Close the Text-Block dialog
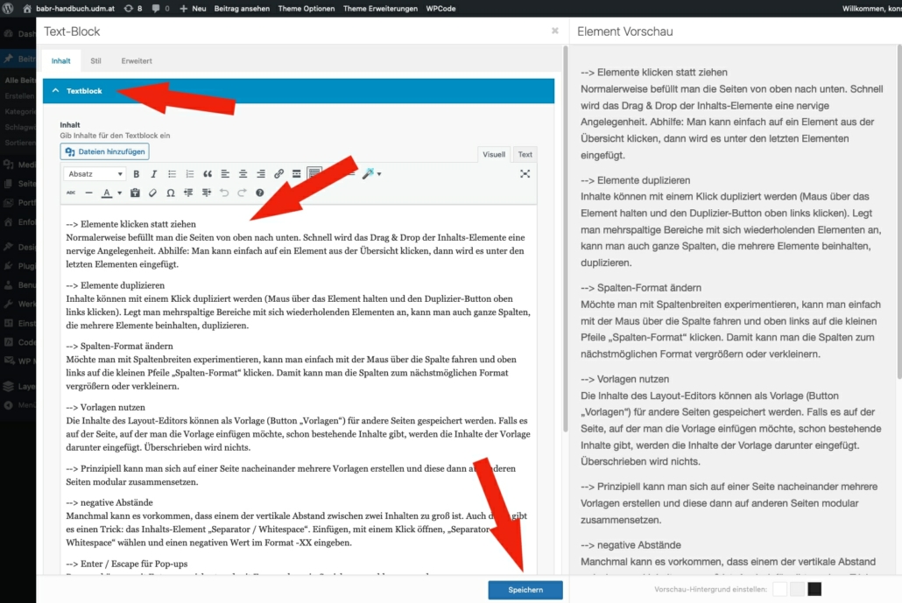 (x=554, y=31)
